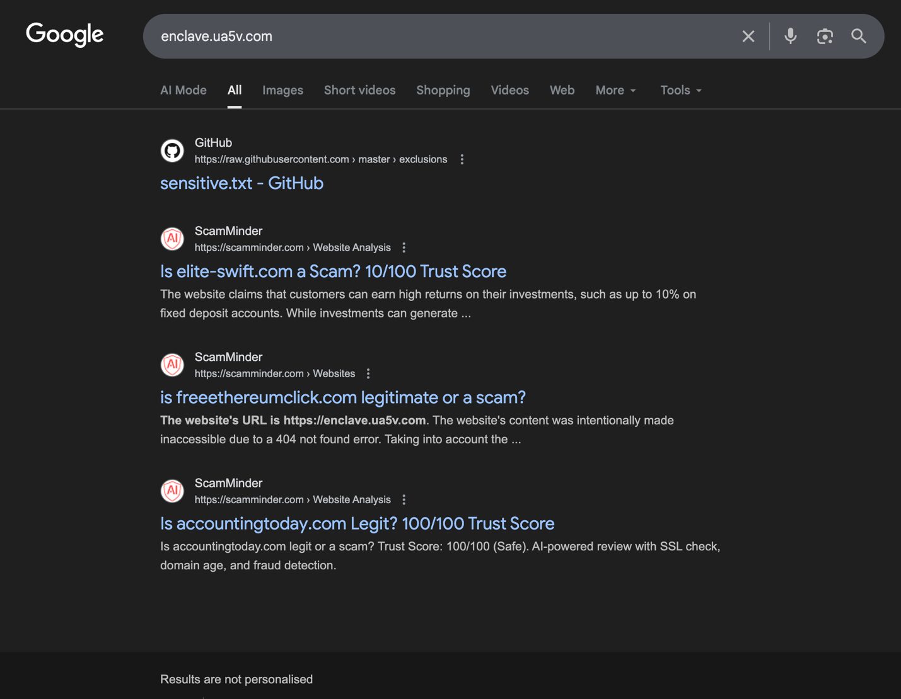The image size is (901, 699).
Task: Click the ScamMinder favicon on accountingtoday result
Action: [x=171, y=491]
